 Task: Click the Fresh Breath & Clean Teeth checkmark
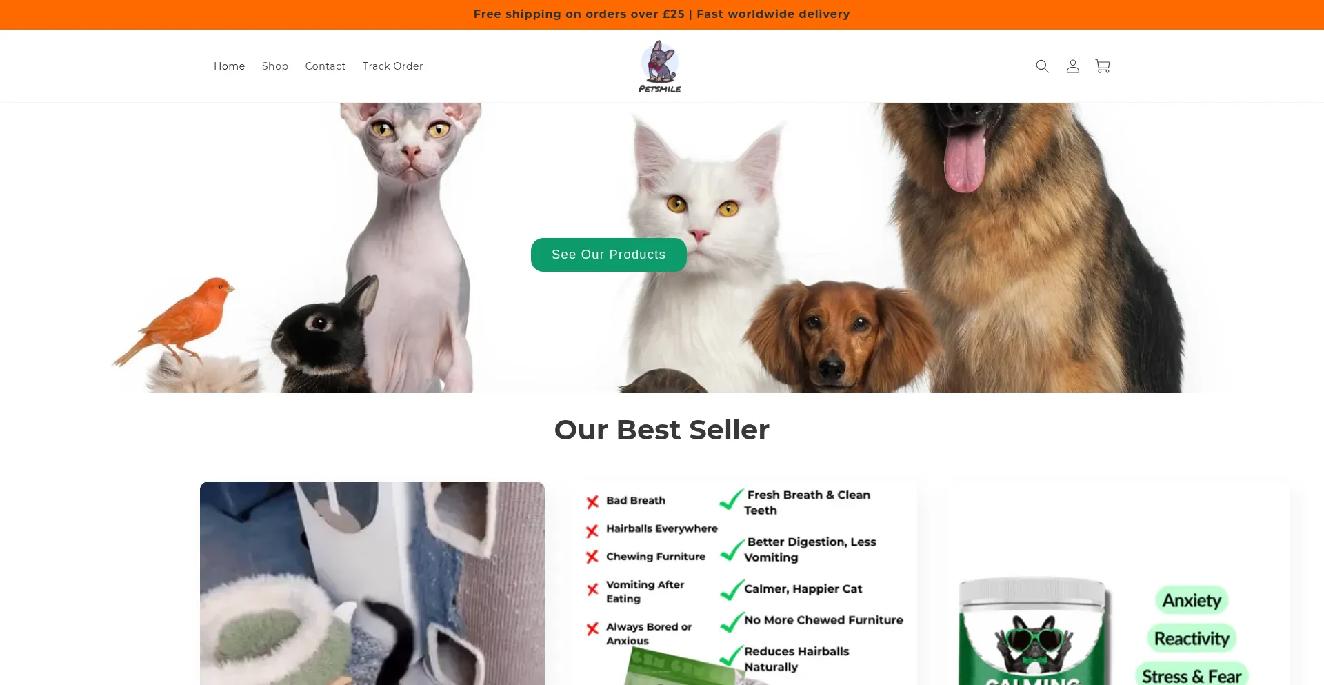pyautogui.click(x=731, y=499)
